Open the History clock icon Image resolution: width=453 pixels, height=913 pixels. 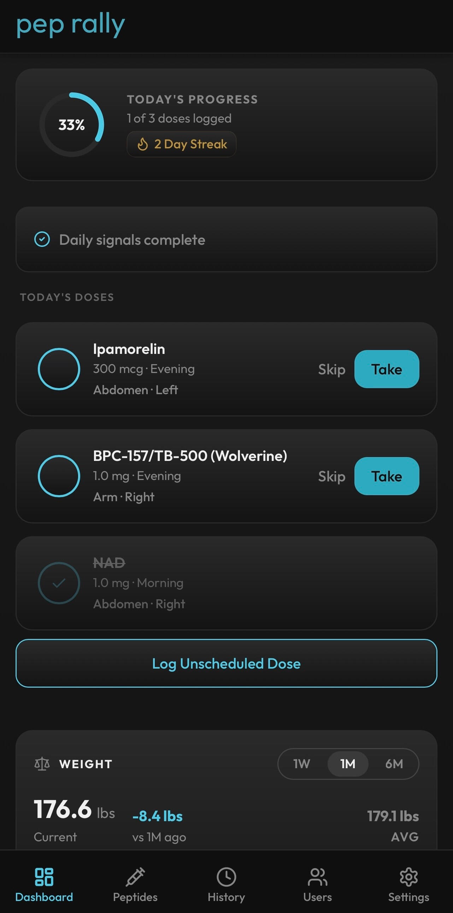226,877
